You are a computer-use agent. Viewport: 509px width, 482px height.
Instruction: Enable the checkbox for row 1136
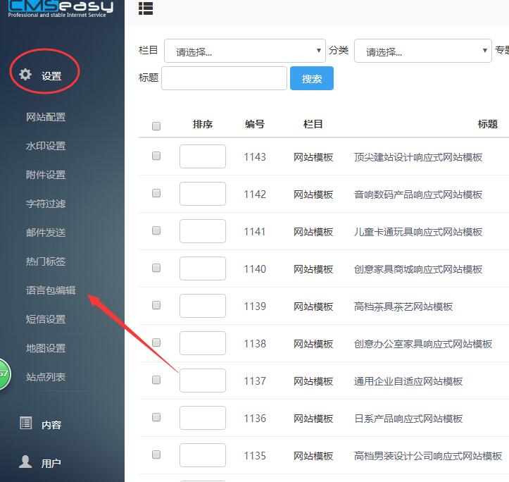(x=156, y=418)
